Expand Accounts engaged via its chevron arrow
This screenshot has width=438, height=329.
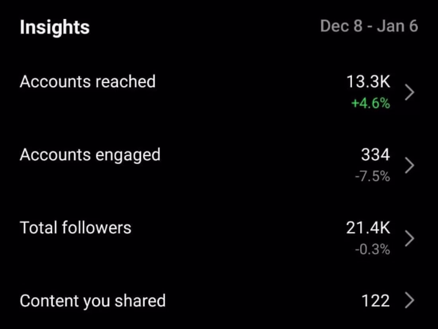click(x=409, y=166)
